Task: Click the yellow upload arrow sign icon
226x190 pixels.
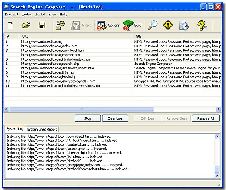Action: (168, 26)
